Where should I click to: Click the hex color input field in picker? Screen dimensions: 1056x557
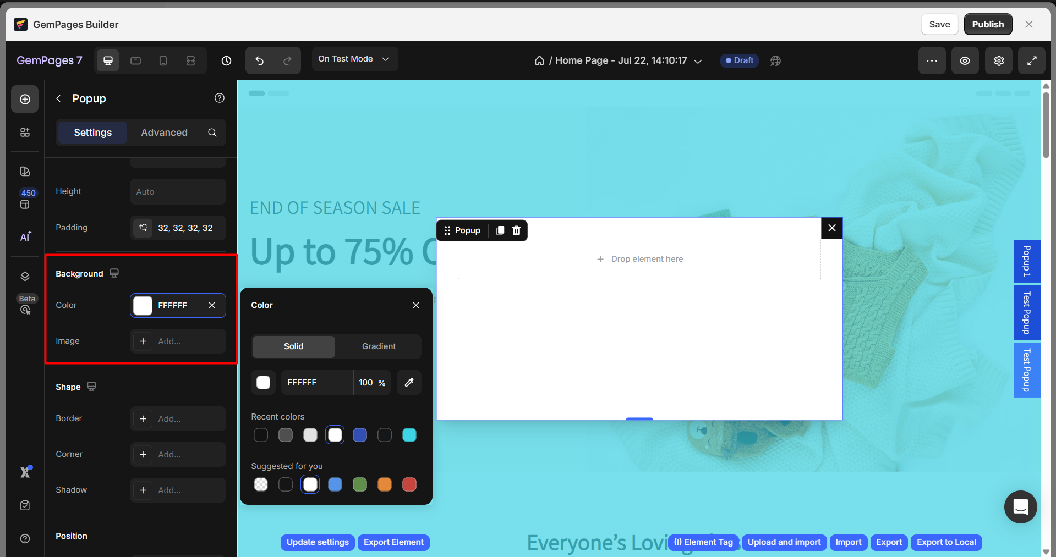[317, 383]
